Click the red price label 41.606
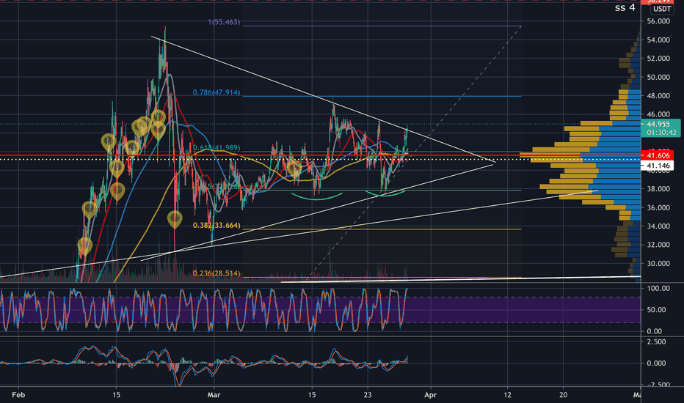This screenshot has width=684, height=403. coord(658,155)
